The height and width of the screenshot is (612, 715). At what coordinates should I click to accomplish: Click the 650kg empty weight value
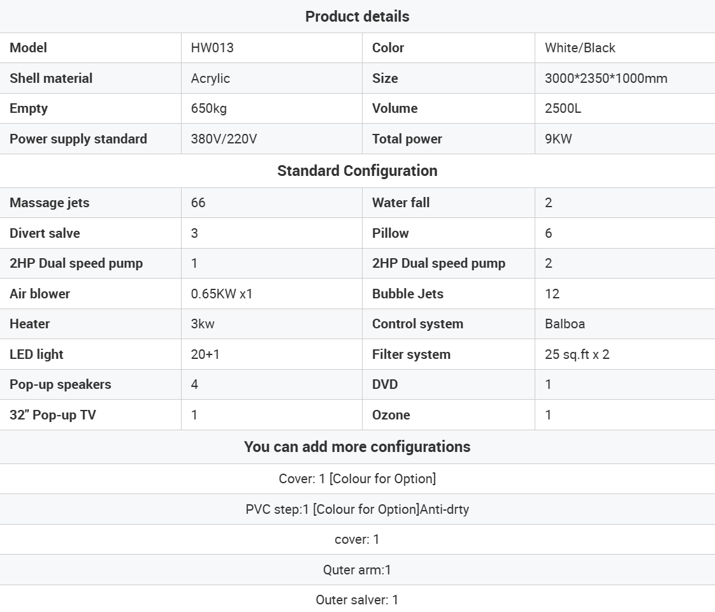[x=208, y=108]
